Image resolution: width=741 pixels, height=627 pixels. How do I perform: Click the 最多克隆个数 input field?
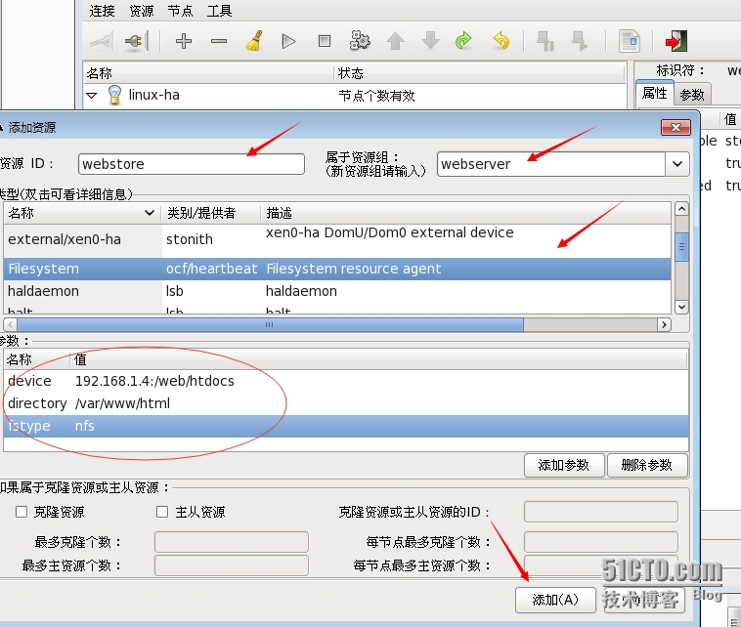(232, 541)
